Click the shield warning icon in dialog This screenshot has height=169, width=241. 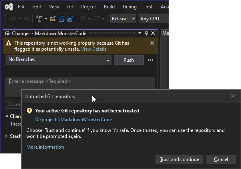coord(29,111)
